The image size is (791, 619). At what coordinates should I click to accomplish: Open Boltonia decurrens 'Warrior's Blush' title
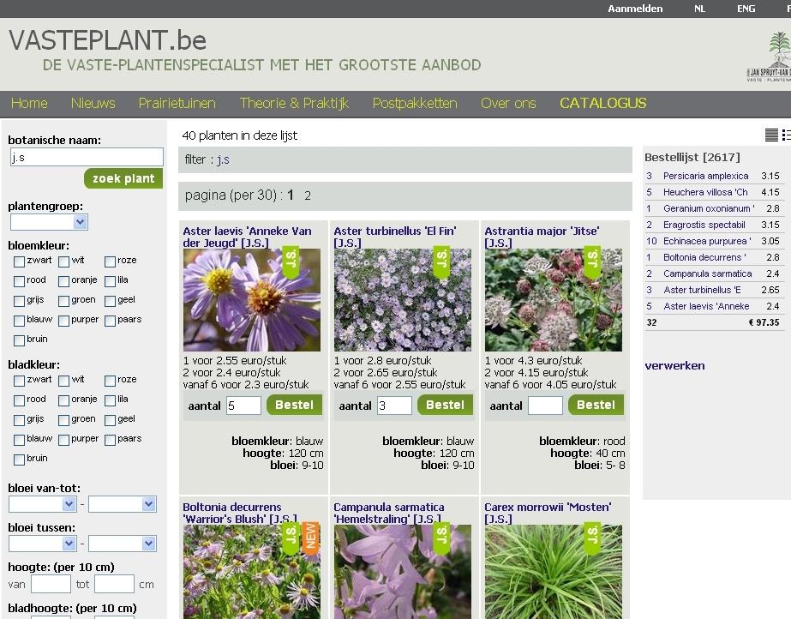point(240,513)
